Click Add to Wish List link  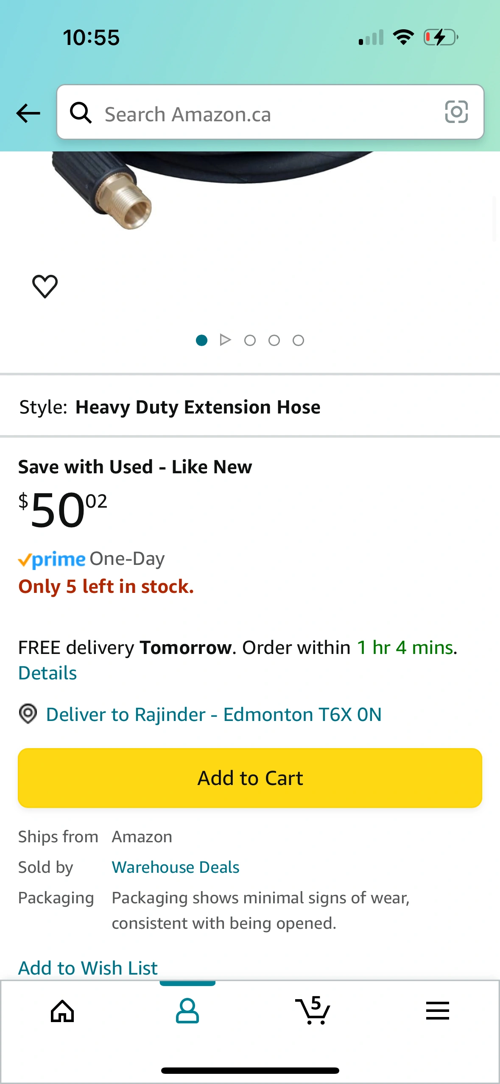pos(88,968)
